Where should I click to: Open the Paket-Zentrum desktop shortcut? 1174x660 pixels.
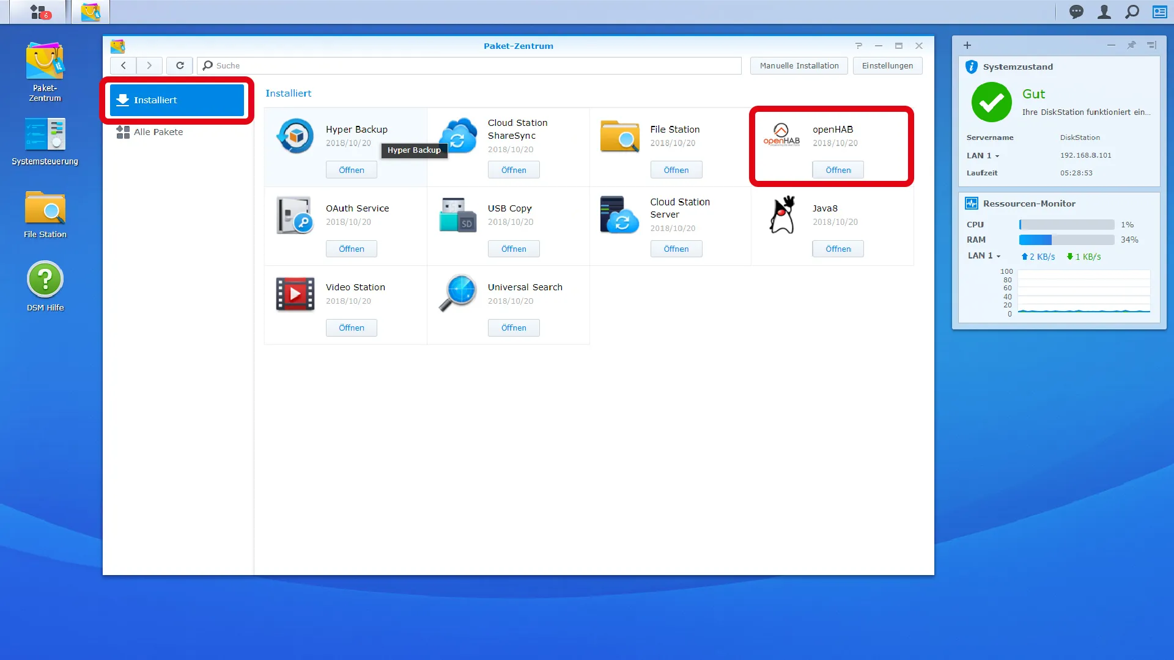[x=45, y=71]
